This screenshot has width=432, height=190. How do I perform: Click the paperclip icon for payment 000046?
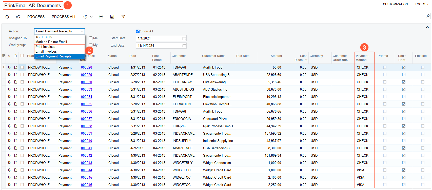pos(9,185)
